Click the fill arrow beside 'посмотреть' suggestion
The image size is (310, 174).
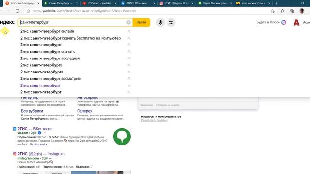point(129,79)
